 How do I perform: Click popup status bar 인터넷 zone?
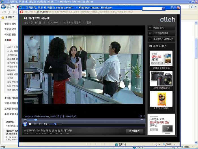(120, 144)
